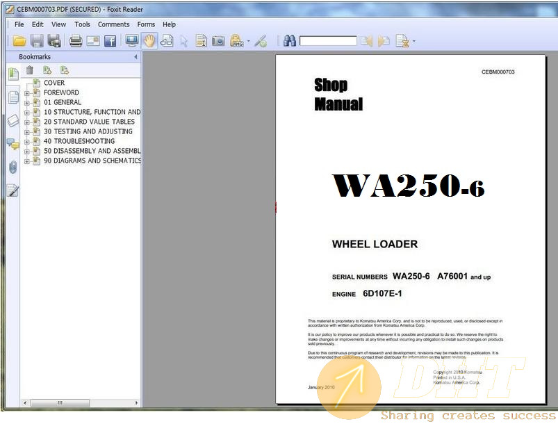Click the Print icon
This screenshot has height=424, width=558.
click(76, 41)
